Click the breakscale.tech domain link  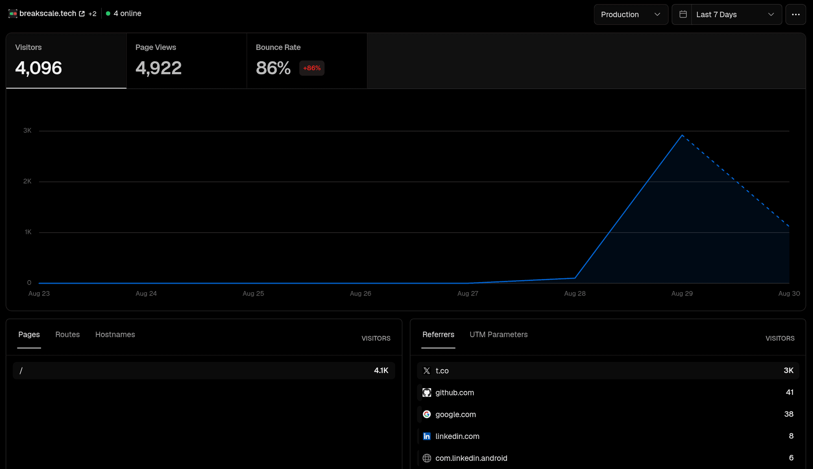(x=48, y=13)
